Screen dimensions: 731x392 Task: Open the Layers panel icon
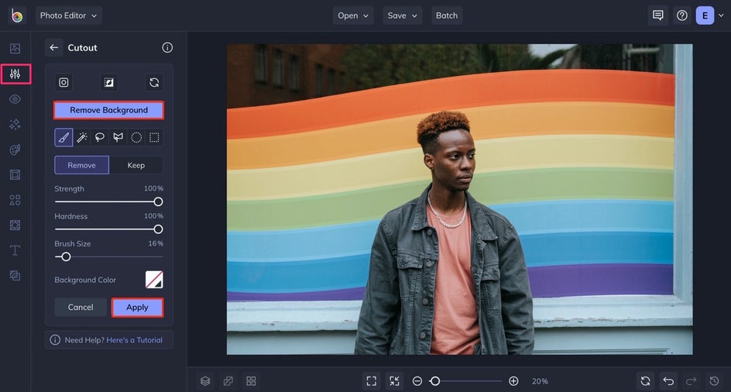(205, 380)
